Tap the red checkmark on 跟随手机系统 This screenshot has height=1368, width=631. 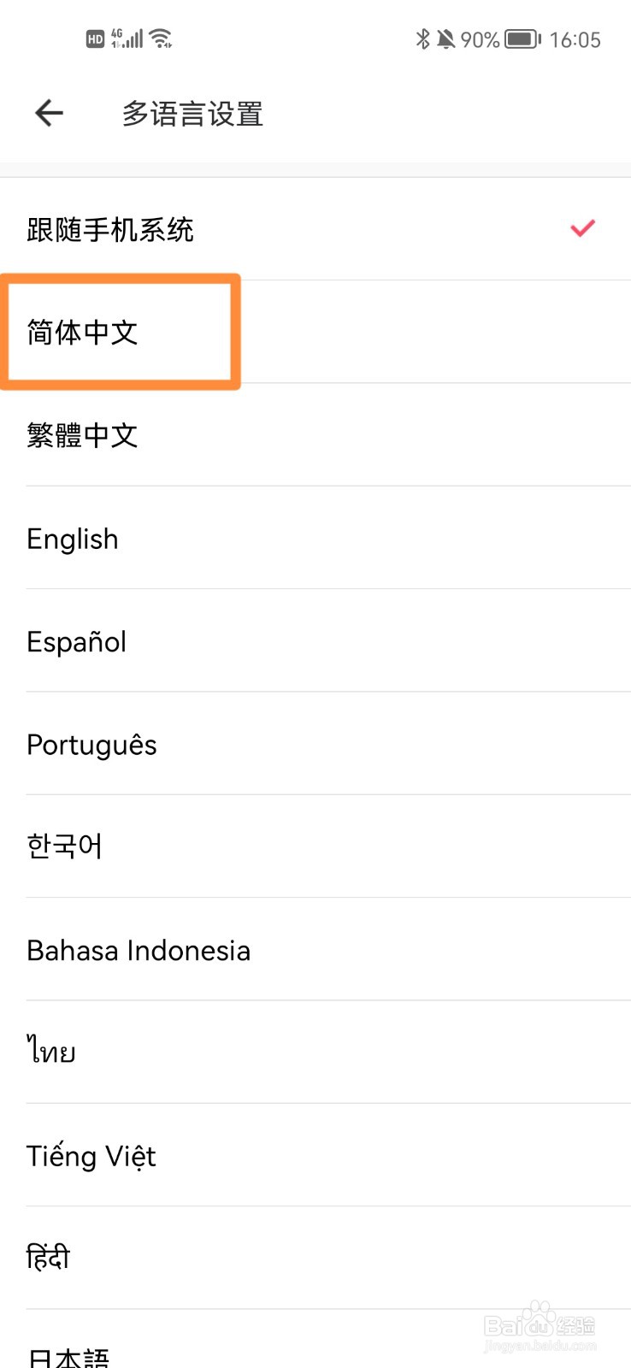[582, 228]
